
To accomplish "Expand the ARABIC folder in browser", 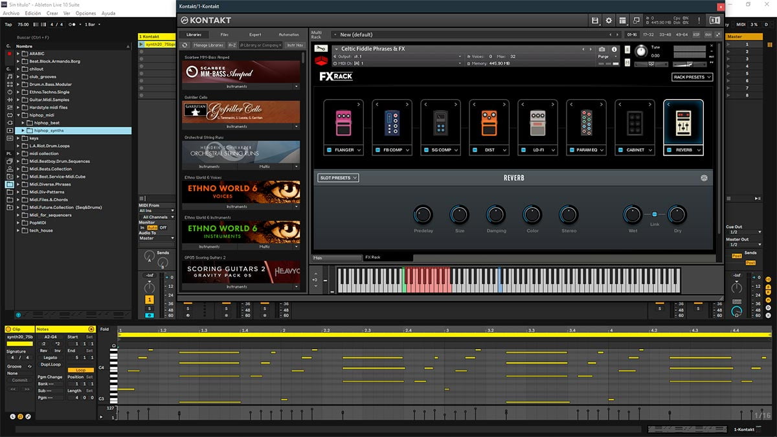I will click(18, 53).
